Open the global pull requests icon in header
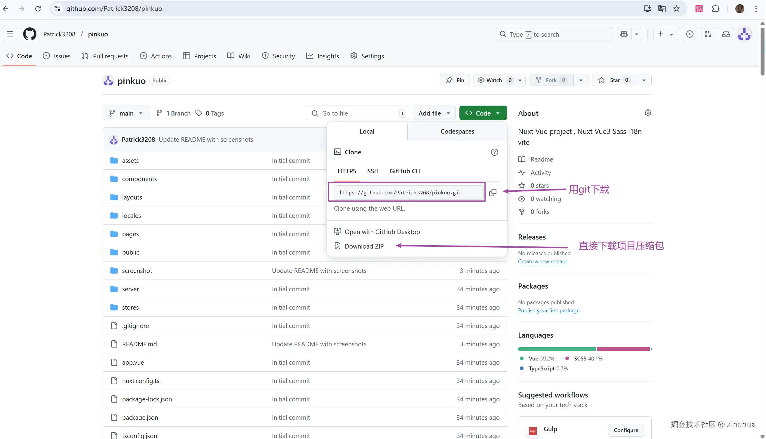The image size is (766, 439). tap(708, 34)
